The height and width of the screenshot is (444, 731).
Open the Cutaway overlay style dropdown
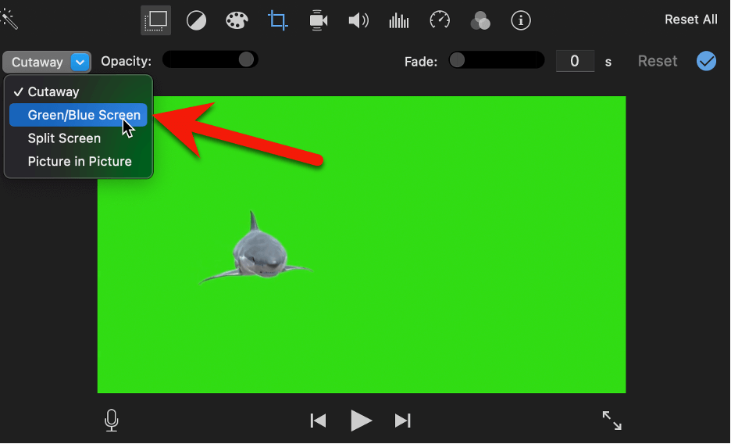point(47,62)
